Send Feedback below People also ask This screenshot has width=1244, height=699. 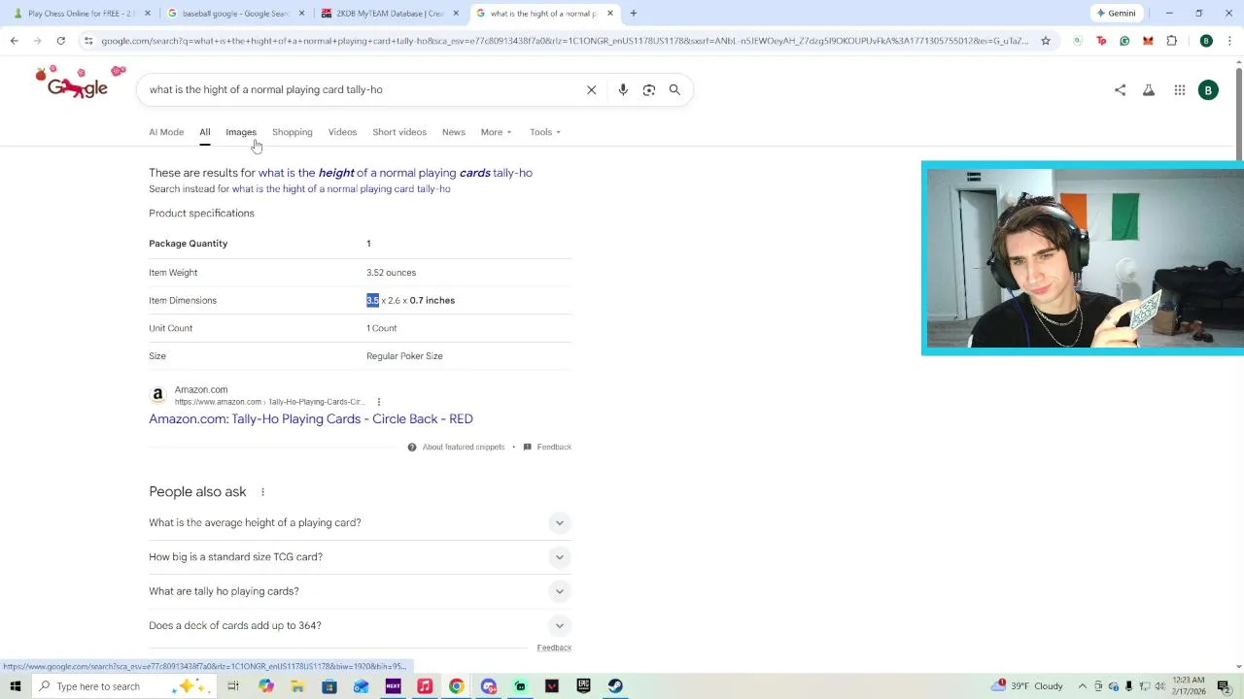554,648
